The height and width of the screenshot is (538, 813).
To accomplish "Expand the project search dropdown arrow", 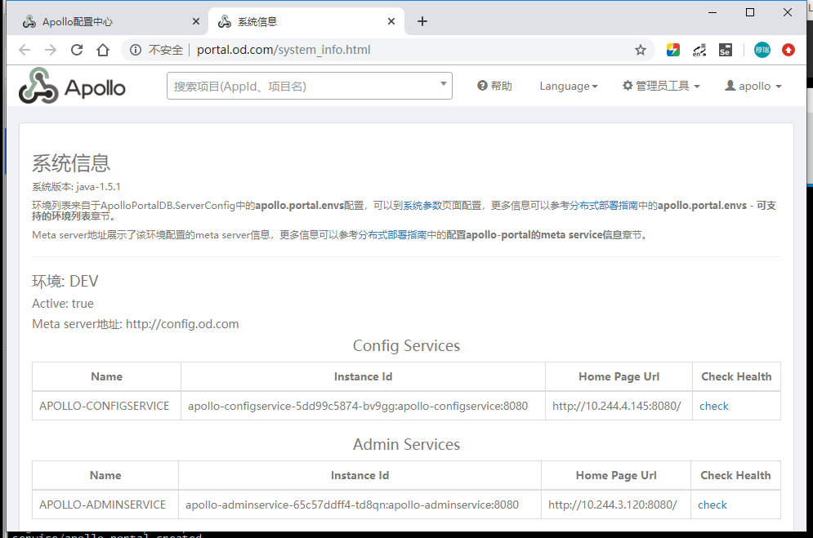I will [x=444, y=84].
